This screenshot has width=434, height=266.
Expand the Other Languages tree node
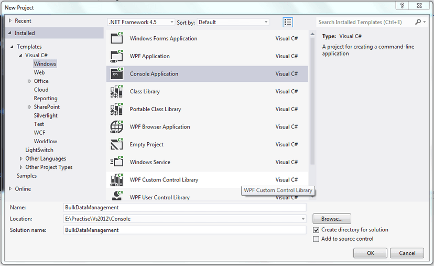click(x=21, y=158)
